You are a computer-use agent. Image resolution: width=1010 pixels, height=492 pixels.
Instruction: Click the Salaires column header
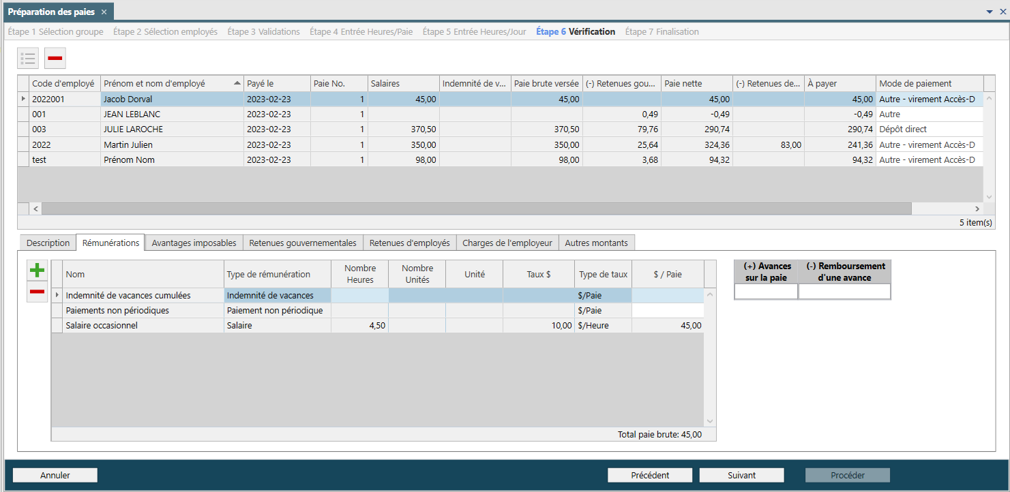coord(404,84)
